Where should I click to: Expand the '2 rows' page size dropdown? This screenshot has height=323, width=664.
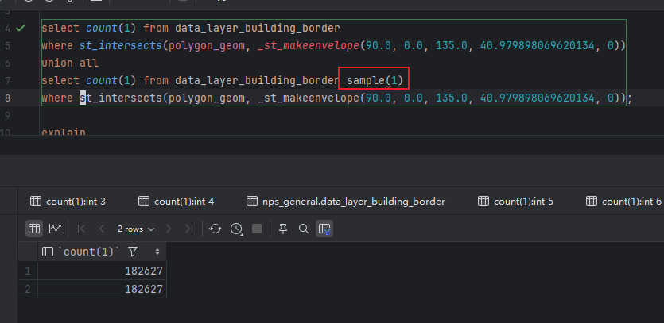135,229
